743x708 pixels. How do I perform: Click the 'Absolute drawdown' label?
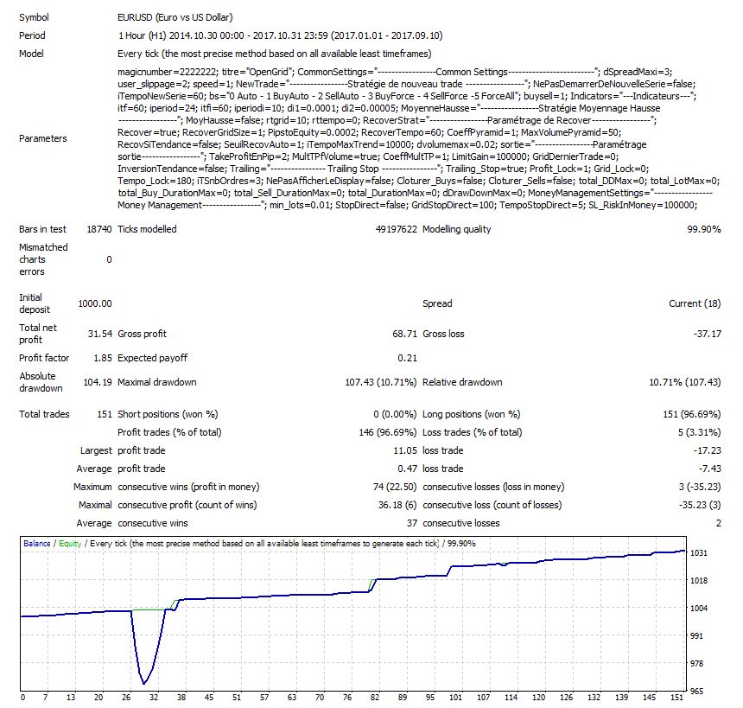point(41,382)
